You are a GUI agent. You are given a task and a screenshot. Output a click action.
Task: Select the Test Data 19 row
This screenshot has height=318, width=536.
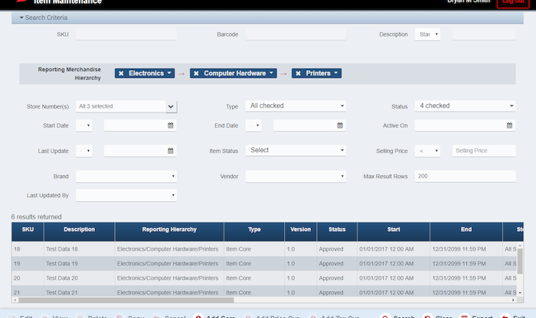tap(265, 264)
